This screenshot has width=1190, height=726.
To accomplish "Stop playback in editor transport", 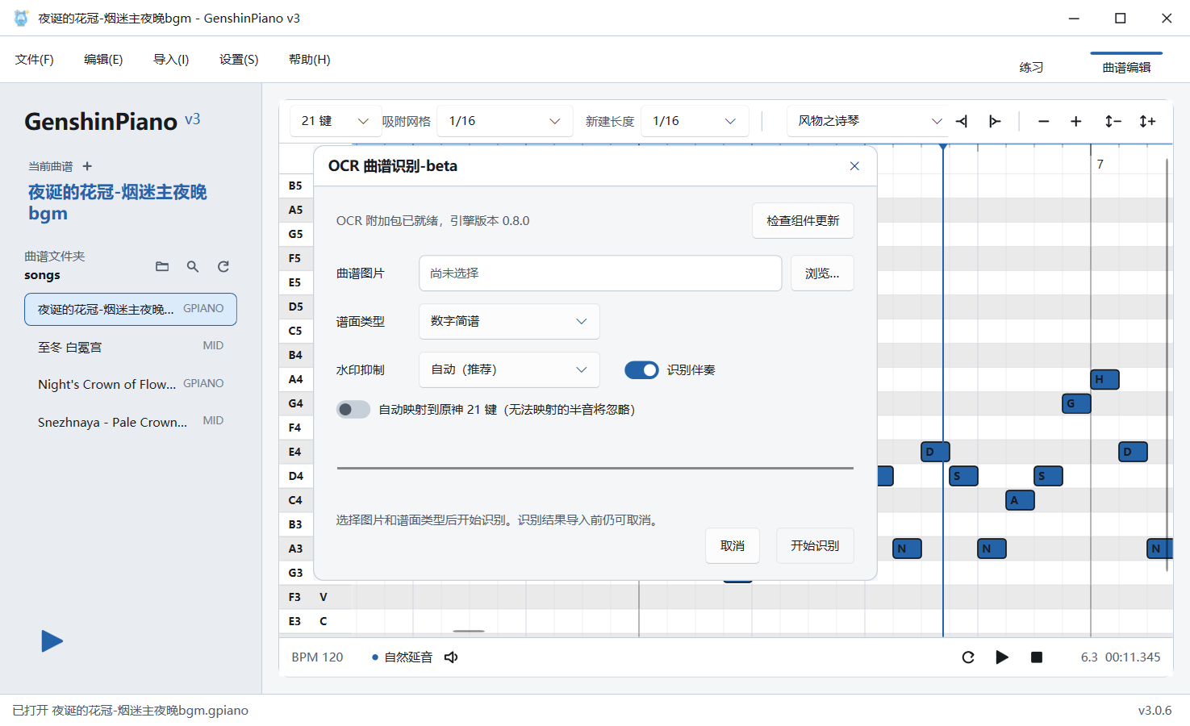I will tap(1037, 657).
